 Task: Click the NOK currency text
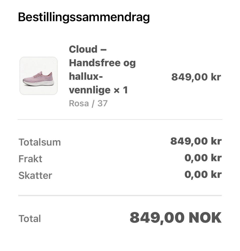coord(205,218)
